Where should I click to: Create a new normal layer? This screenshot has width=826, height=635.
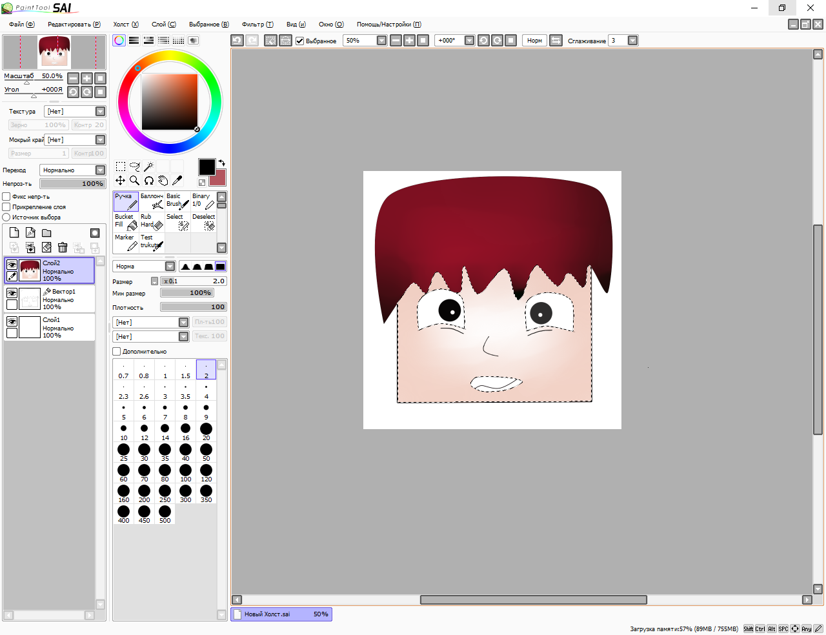click(x=14, y=233)
